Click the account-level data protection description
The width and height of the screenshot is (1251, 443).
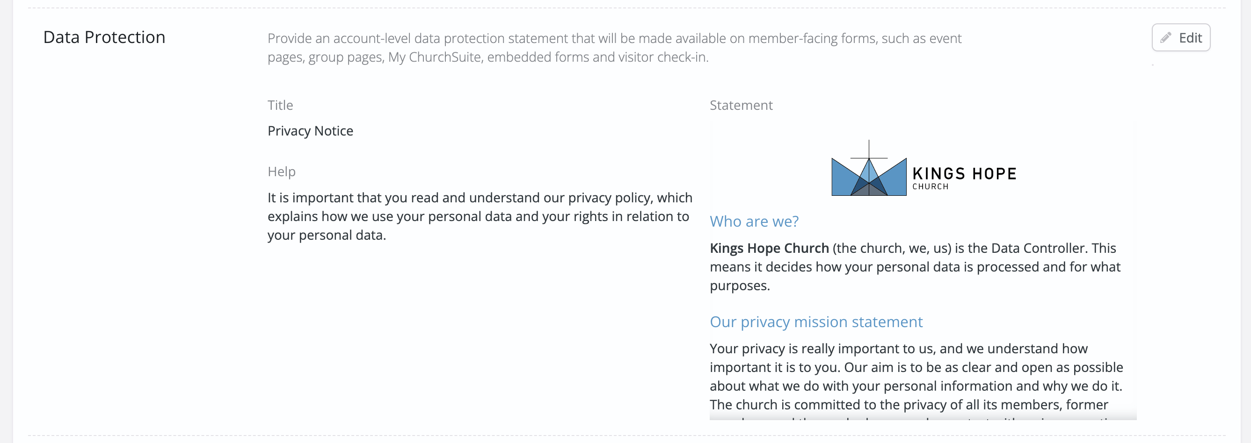pos(614,48)
